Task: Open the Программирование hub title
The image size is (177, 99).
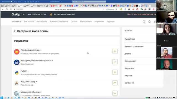Action: pyautogui.click(x=30, y=50)
